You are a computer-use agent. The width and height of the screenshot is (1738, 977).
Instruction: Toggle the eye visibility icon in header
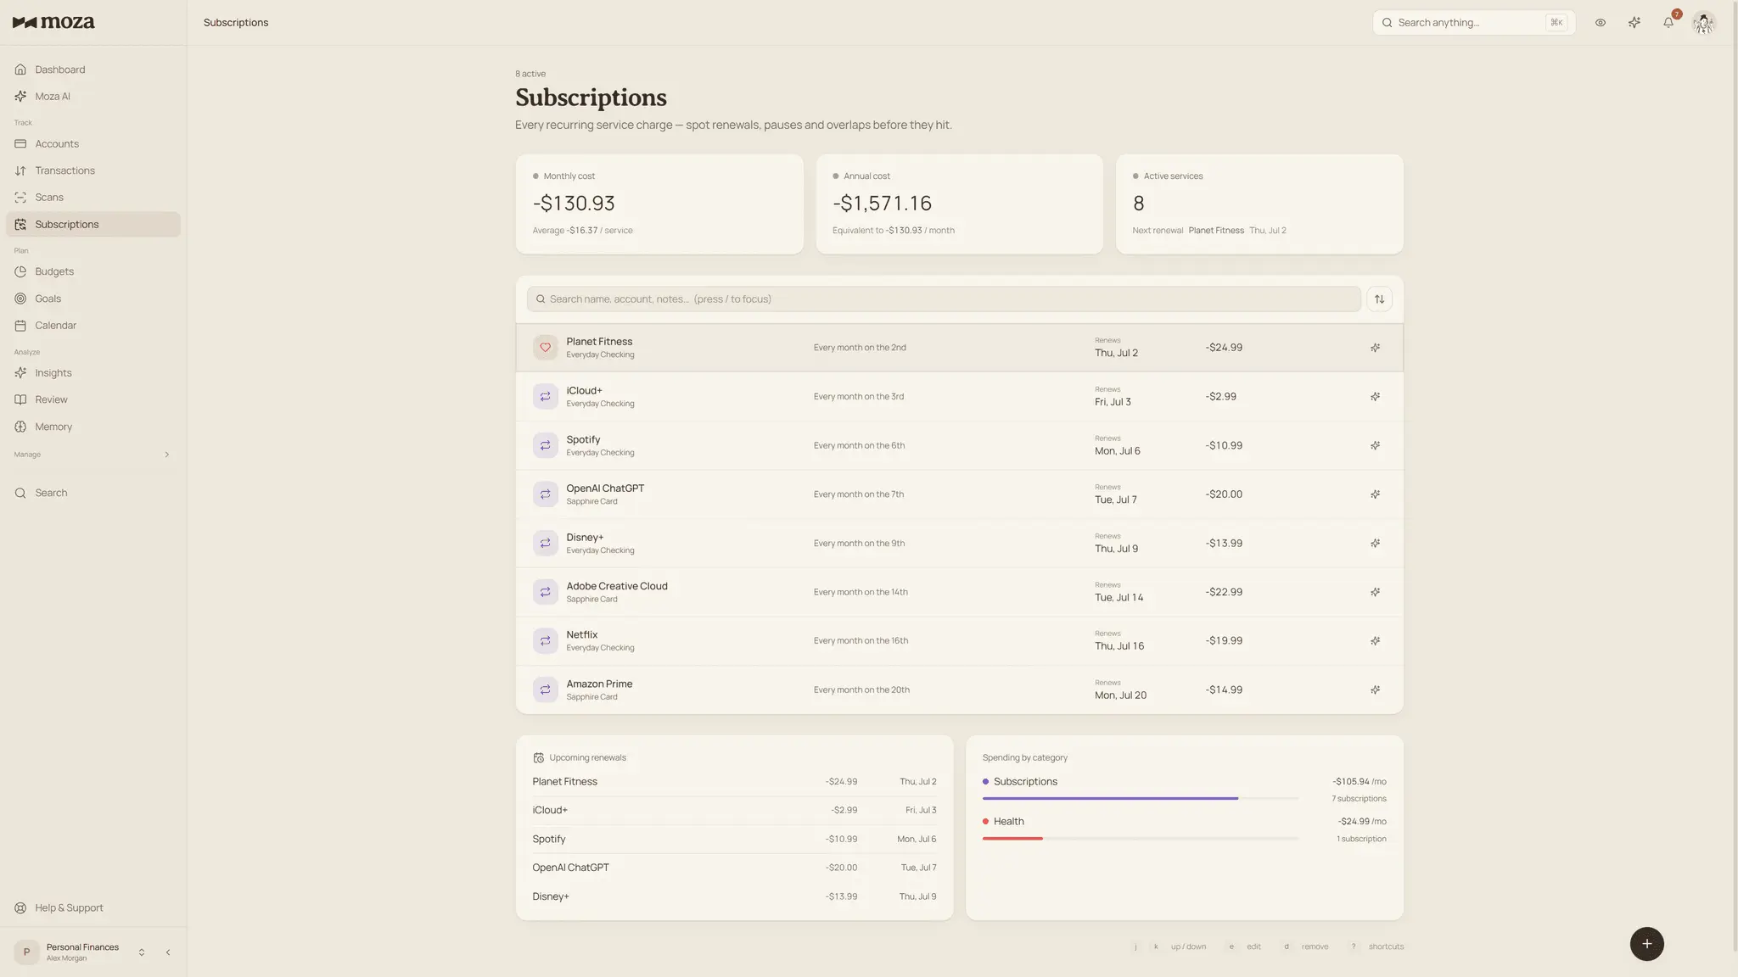click(x=1600, y=23)
